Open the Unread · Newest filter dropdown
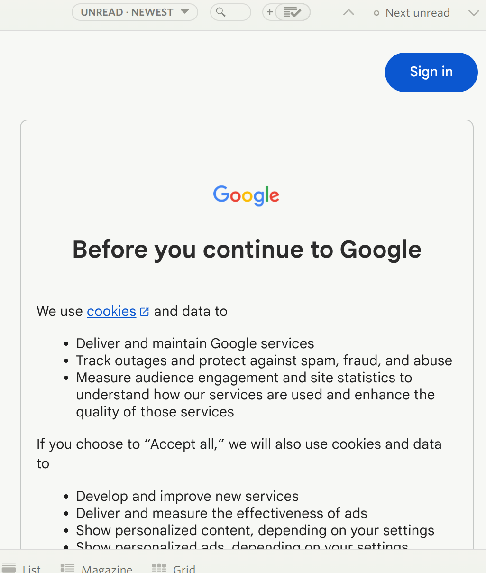486x573 pixels. click(134, 12)
